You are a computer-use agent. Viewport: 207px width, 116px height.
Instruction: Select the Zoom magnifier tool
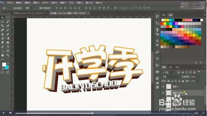pos(8,55)
